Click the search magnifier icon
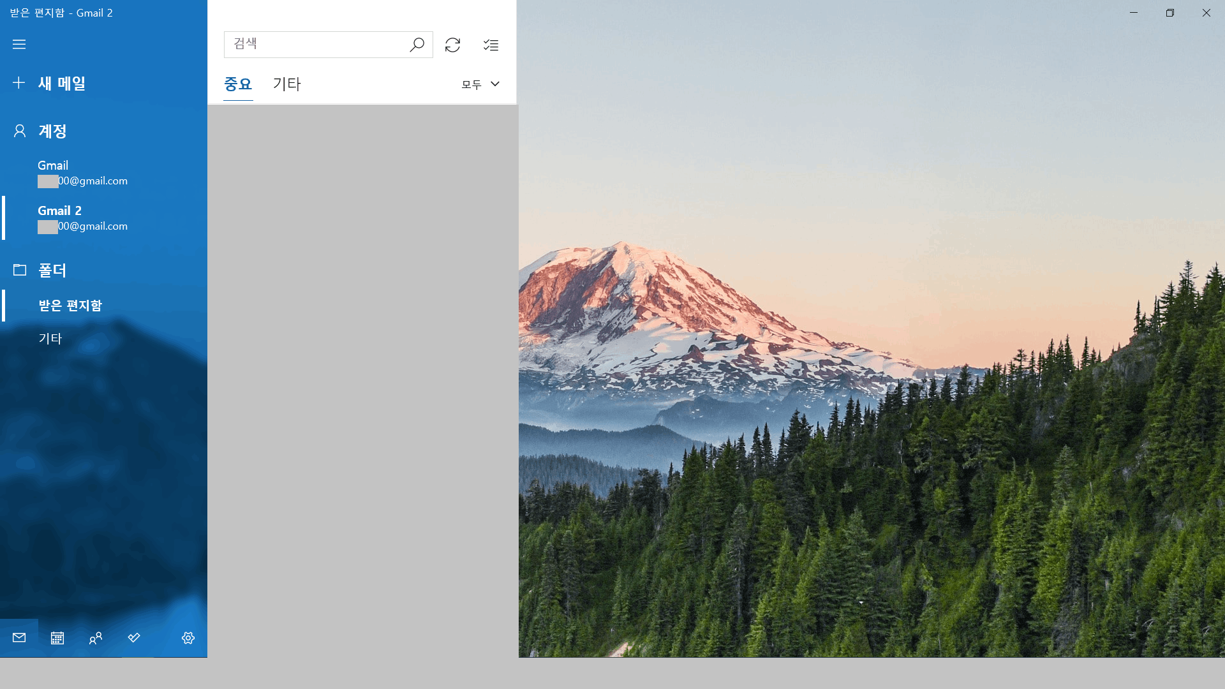Screen dimensions: 1225x689 pos(417,45)
